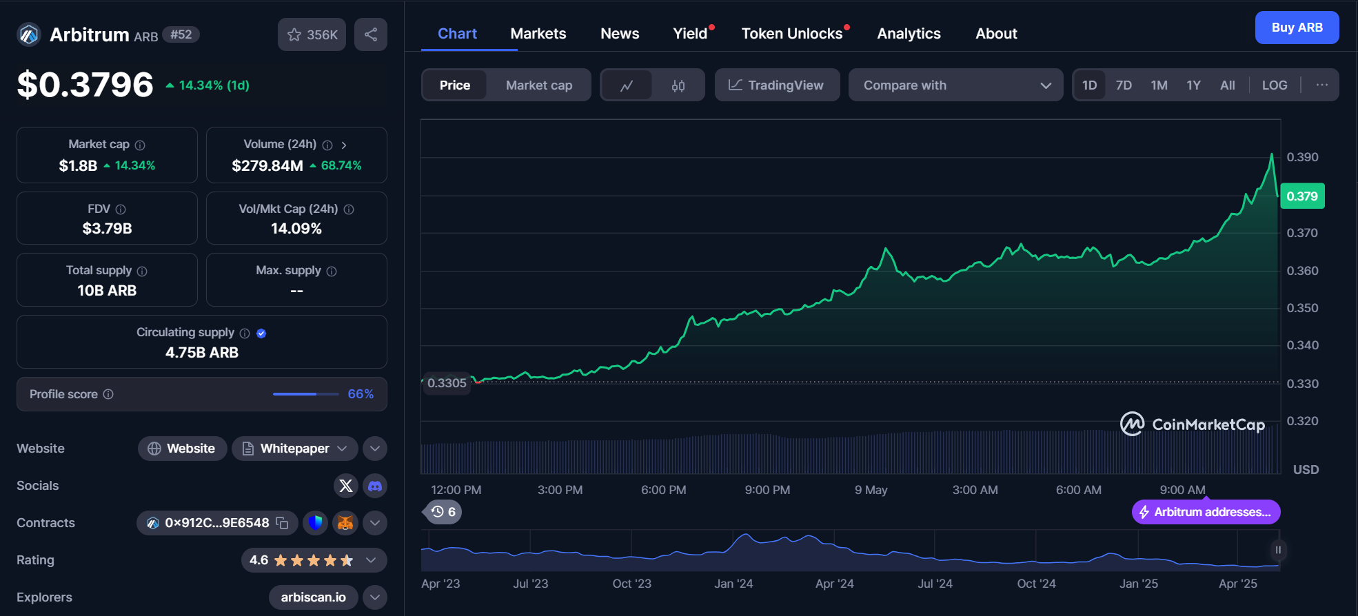Open the Discord social link
Viewport: 1358px width, 616px height.
tap(375, 486)
